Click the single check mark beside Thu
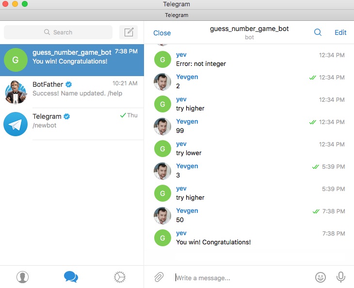This screenshot has height=288, width=354. pyautogui.click(x=123, y=115)
